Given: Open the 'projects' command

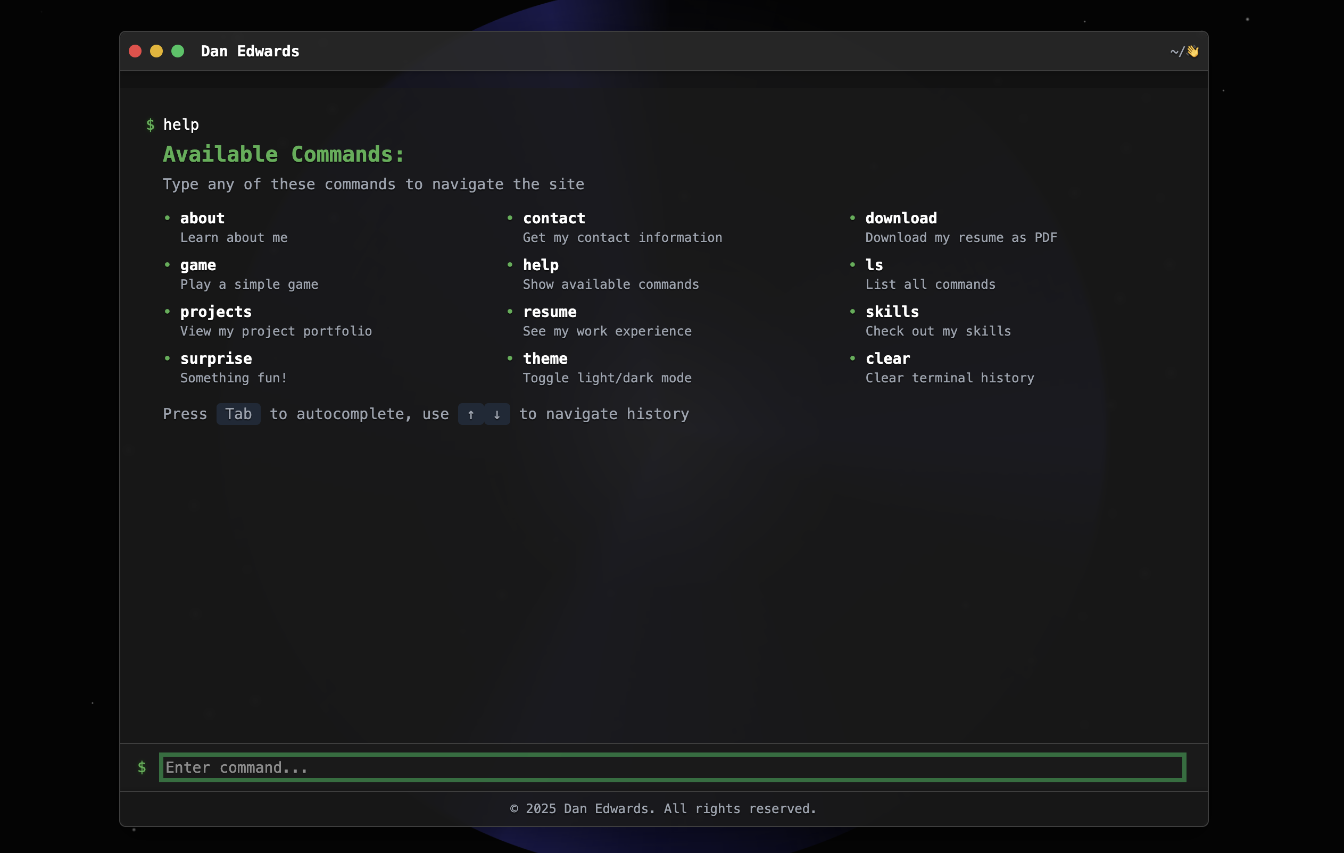Looking at the screenshot, I should click(x=215, y=312).
